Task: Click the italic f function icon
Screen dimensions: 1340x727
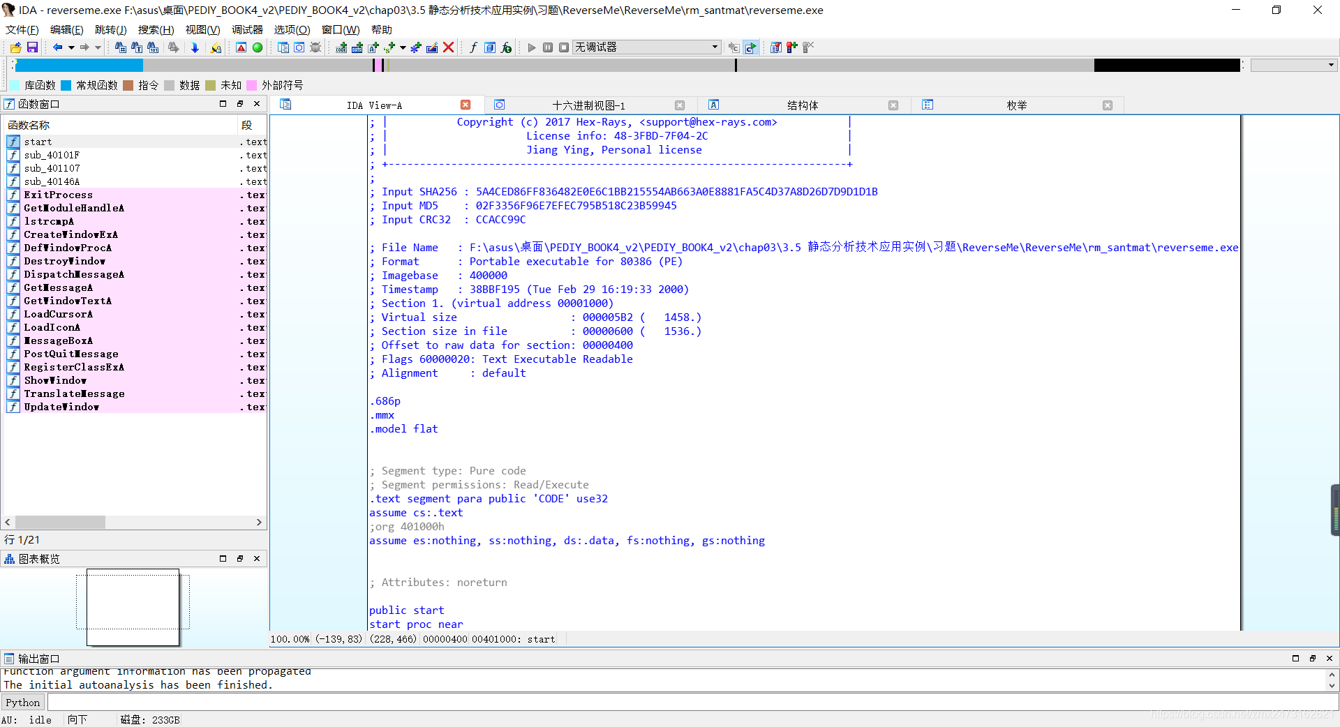Action: click(x=473, y=47)
